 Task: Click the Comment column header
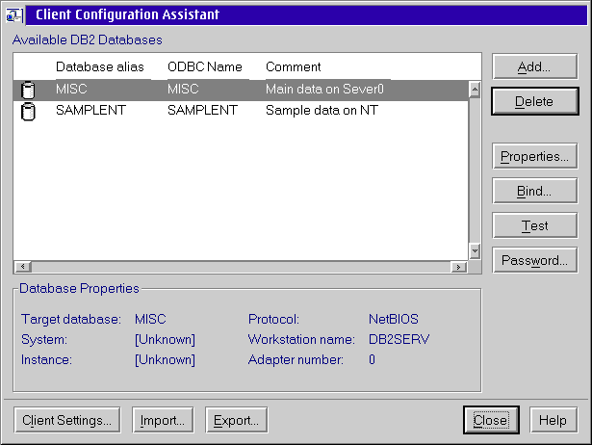[294, 67]
